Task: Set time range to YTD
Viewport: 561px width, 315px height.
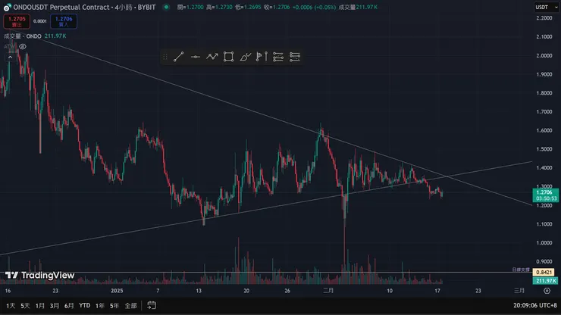Action: pyautogui.click(x=84, y=305)
